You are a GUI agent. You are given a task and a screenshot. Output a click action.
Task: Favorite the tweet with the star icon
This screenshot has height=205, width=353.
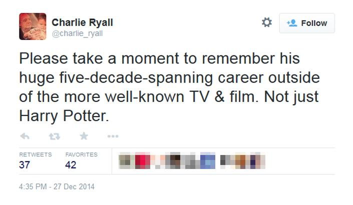(x=84, y=136)
